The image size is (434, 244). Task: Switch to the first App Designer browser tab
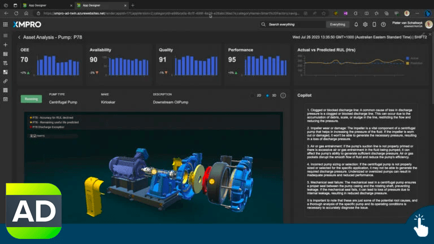[37, 5]
